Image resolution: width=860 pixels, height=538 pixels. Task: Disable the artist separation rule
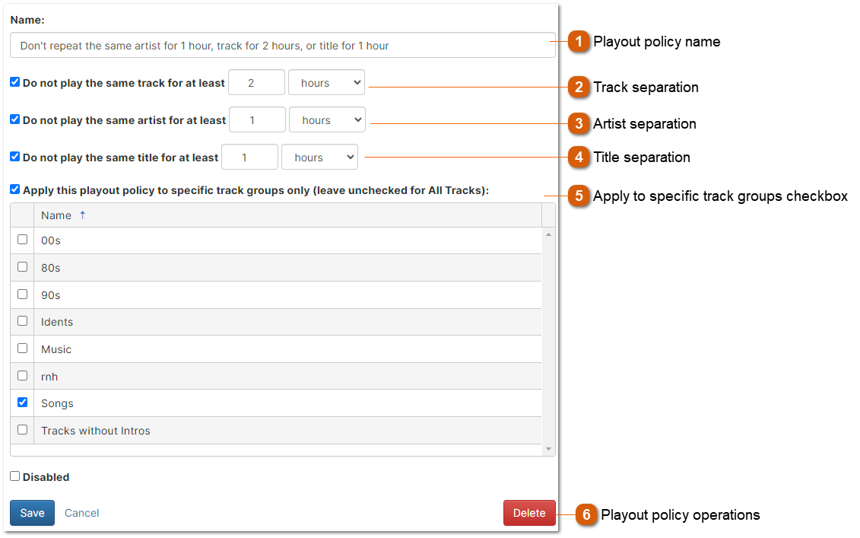(14, 119)
